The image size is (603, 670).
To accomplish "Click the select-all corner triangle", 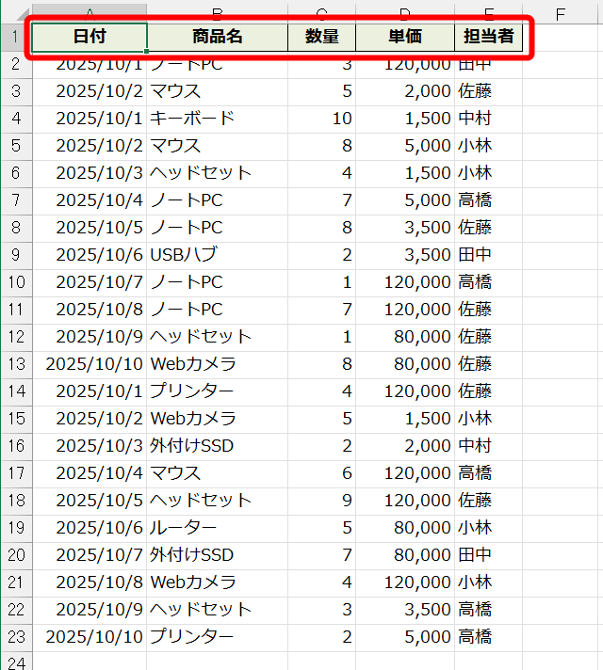I will (24, 16).
